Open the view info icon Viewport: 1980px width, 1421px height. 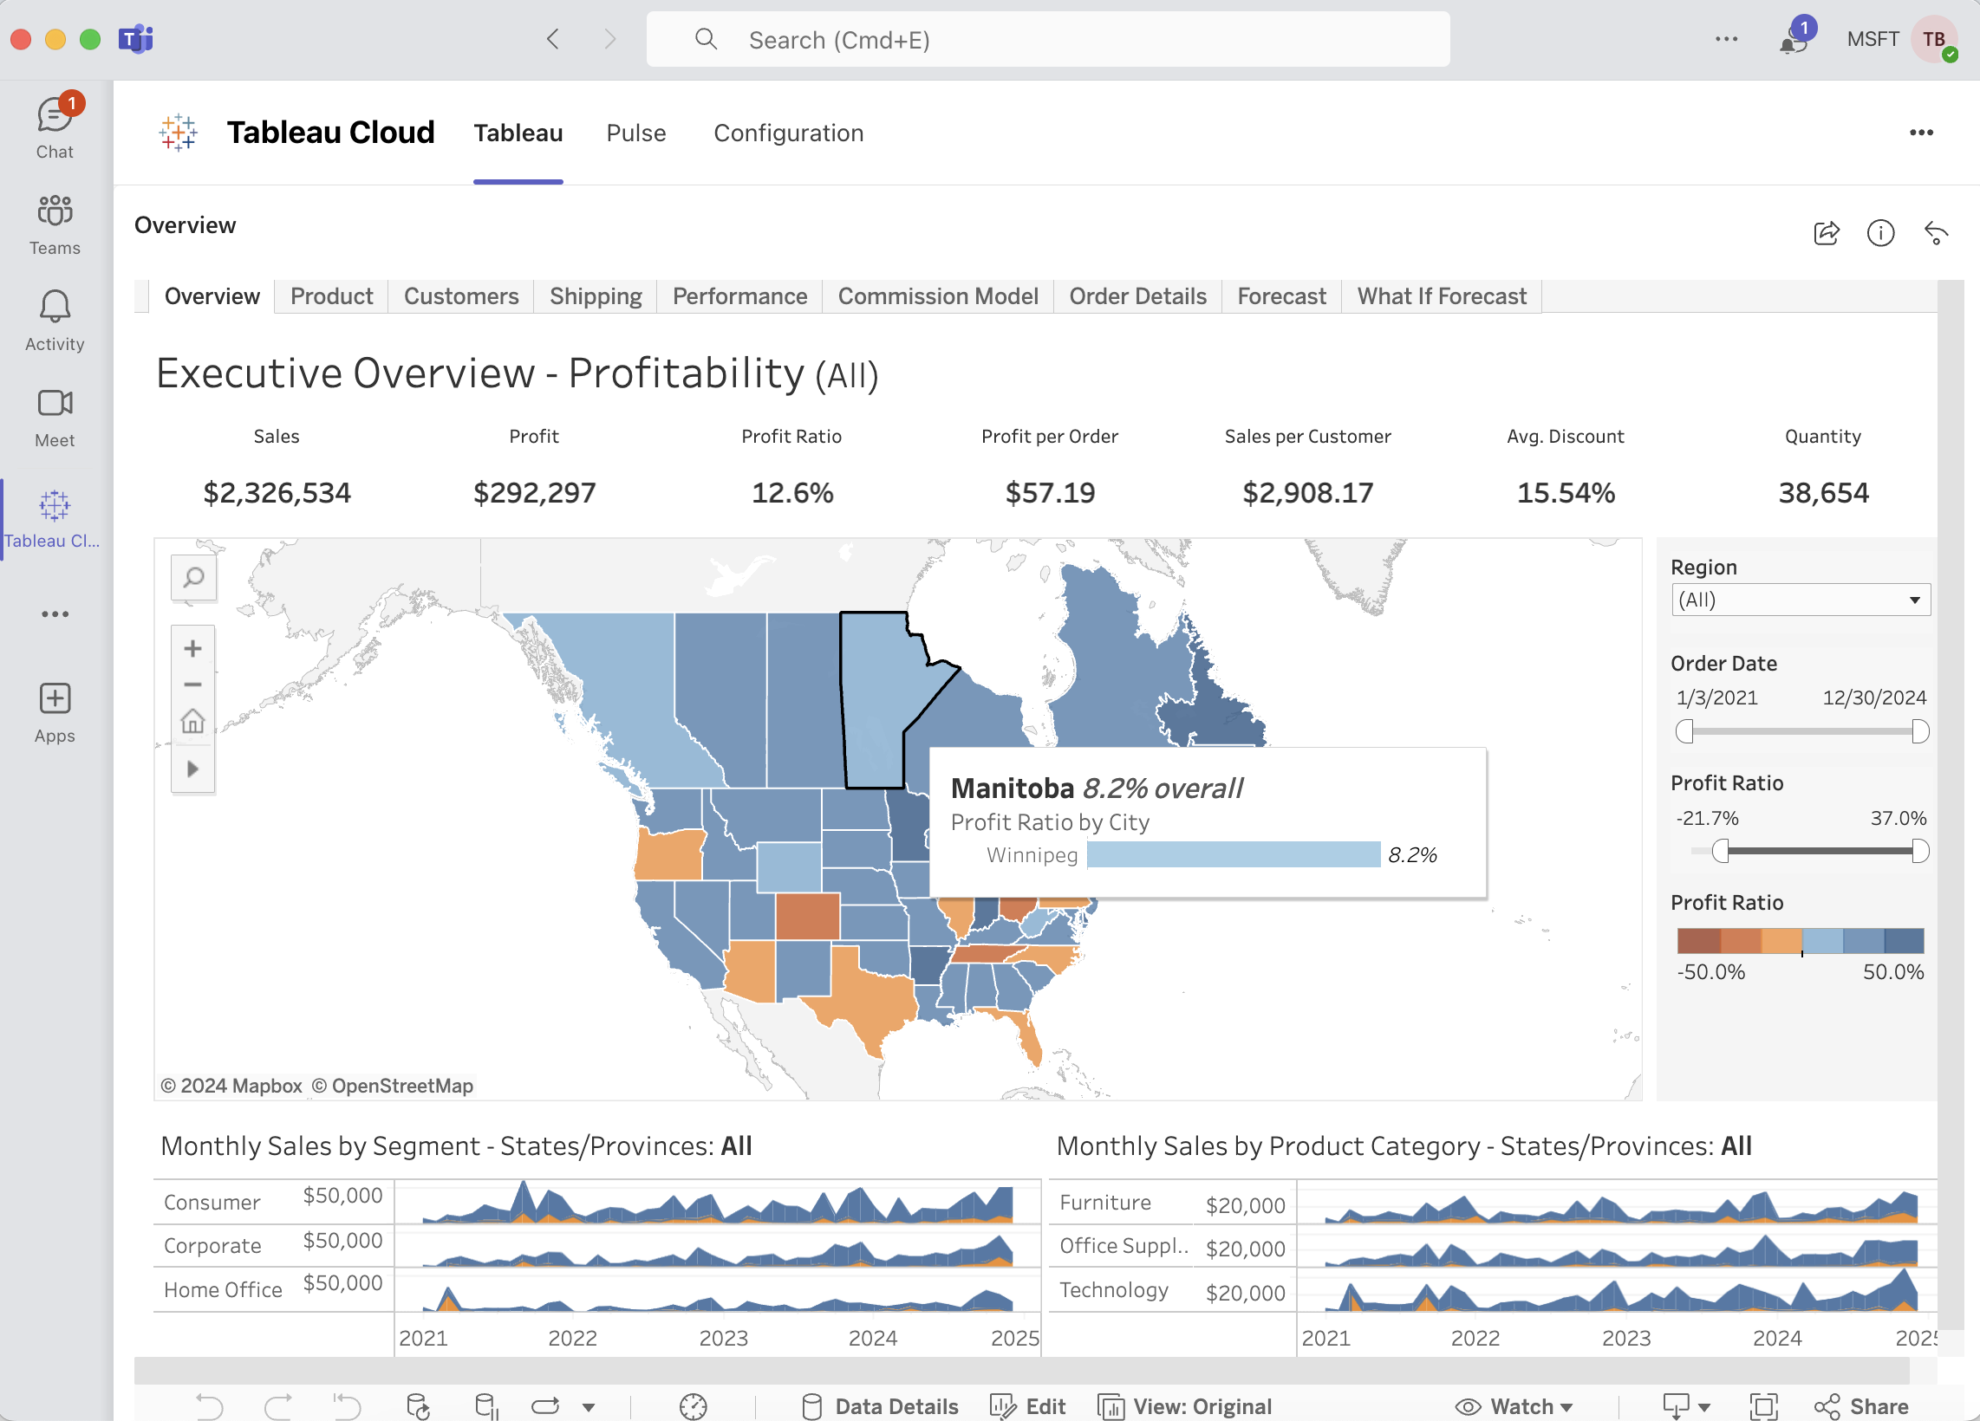point(1880,233)
